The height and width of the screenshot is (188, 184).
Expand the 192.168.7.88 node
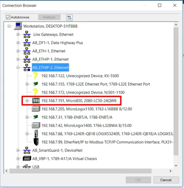click(27, 134)
